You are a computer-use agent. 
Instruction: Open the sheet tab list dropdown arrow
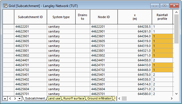coord(20,99)
